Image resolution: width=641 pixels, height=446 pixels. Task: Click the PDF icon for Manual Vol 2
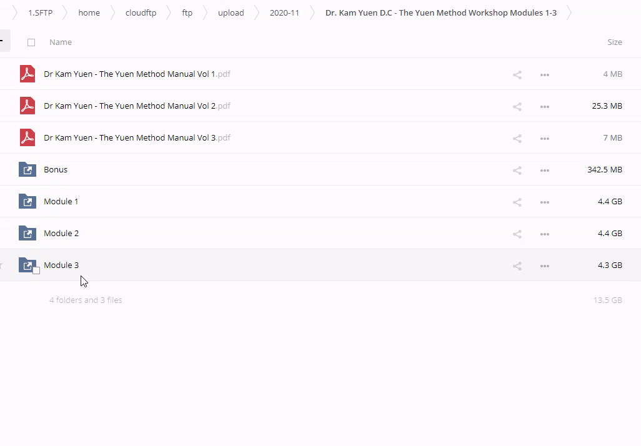coord(27,106)
